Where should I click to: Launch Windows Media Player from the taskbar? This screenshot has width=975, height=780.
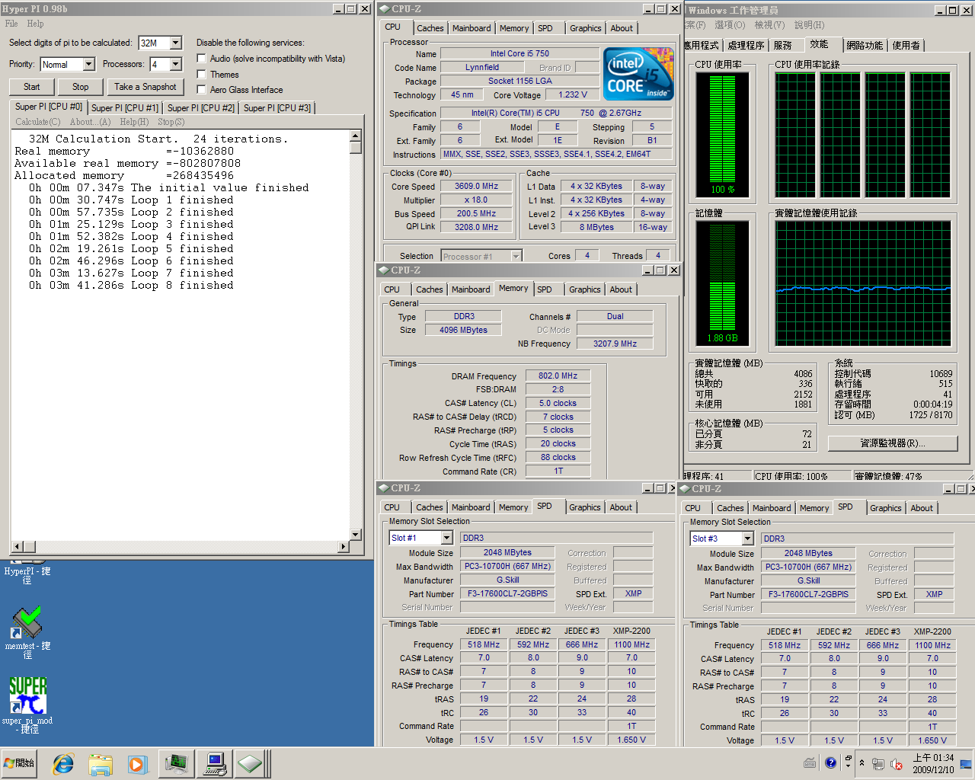click(x=137, y=763)
